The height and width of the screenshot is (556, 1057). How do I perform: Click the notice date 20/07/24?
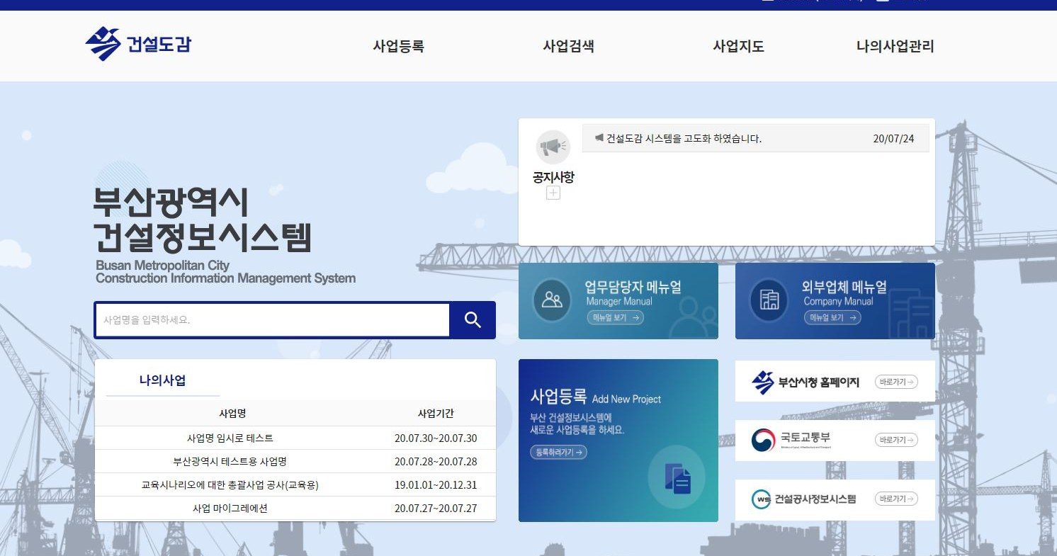coord(893,139)
